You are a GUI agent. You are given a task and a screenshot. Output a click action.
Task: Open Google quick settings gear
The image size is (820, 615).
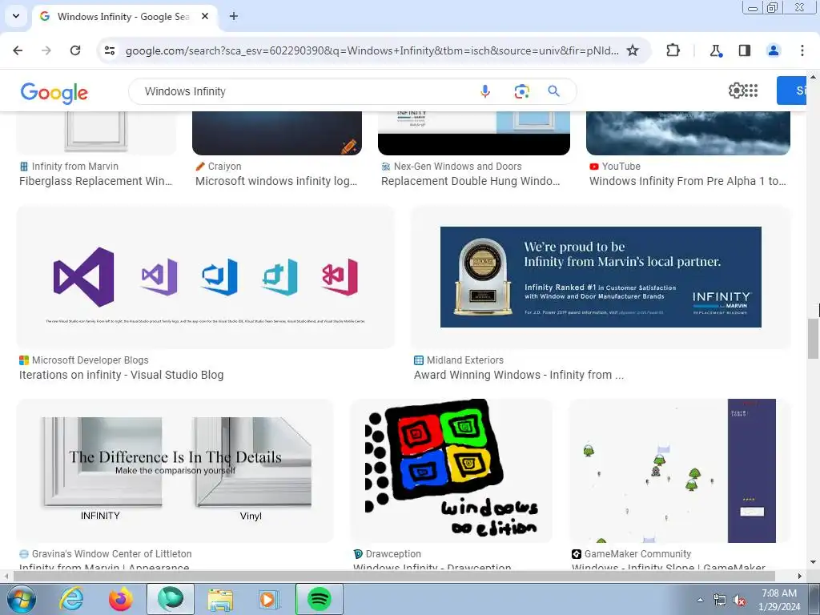pos(736,90)
